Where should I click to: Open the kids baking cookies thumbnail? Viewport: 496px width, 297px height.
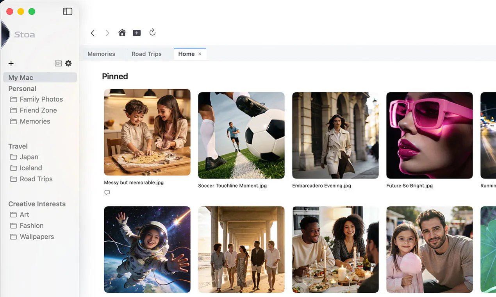(x=147, y=132)
